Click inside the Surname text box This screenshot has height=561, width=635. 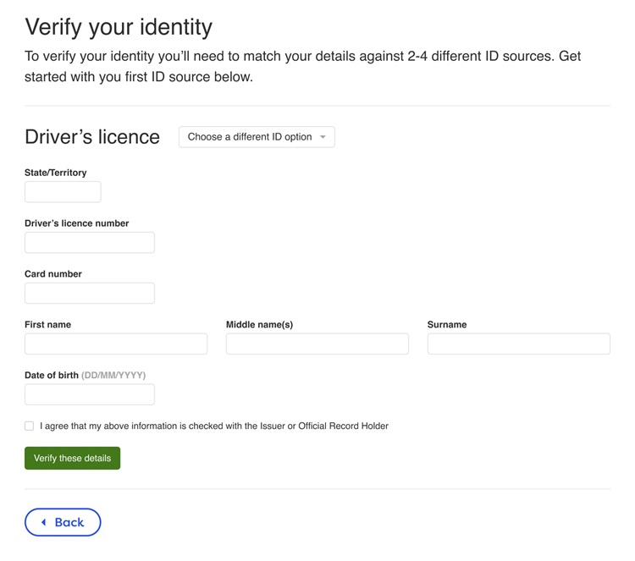tap(518, 344)
